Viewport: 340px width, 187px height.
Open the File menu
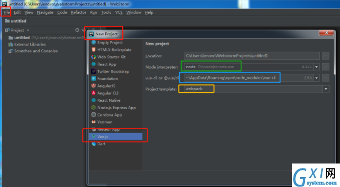pyautogui.click(x=7, y=12)
